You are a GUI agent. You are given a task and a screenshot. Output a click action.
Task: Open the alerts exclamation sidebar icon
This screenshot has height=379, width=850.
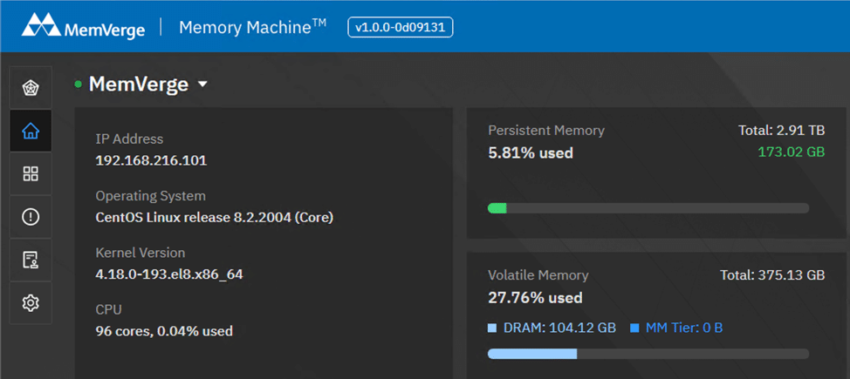31,217
